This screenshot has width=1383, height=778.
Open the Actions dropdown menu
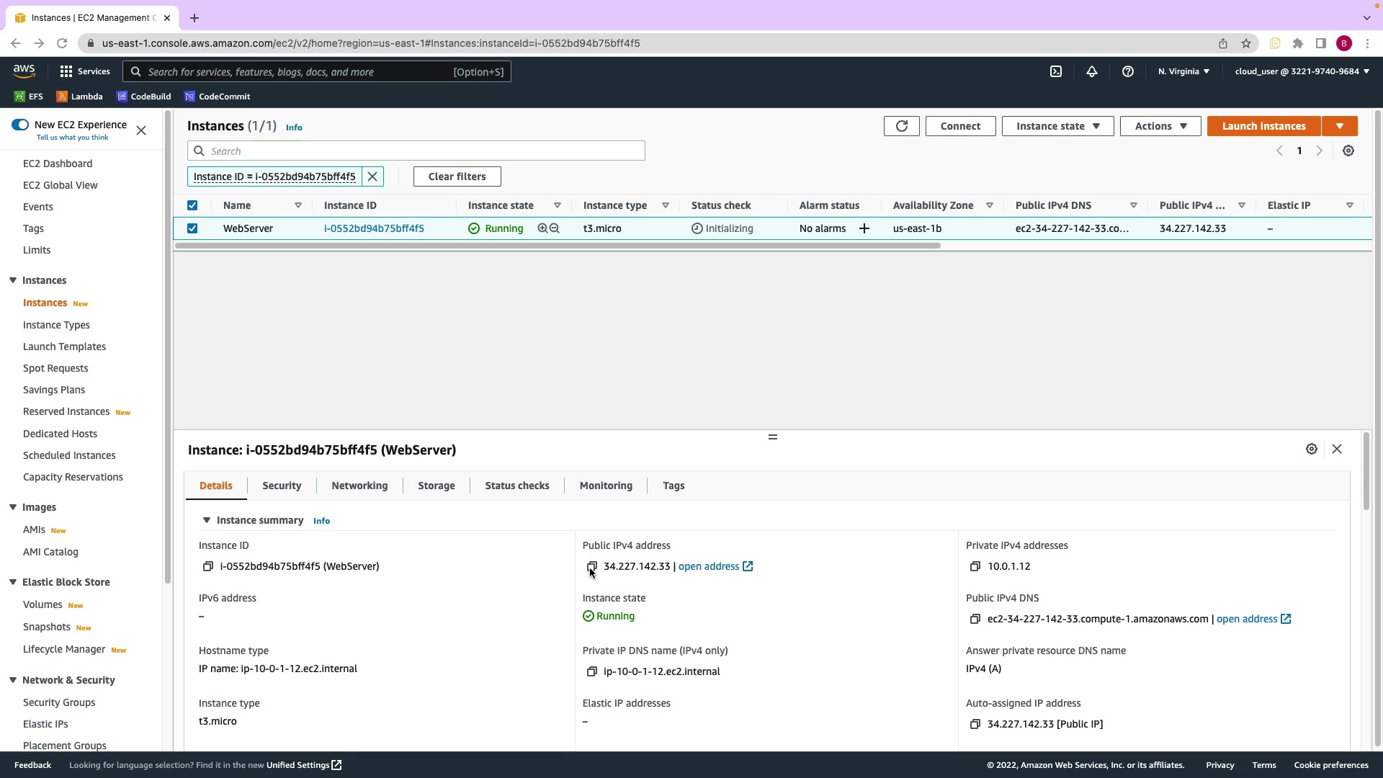click(1160, 126)
